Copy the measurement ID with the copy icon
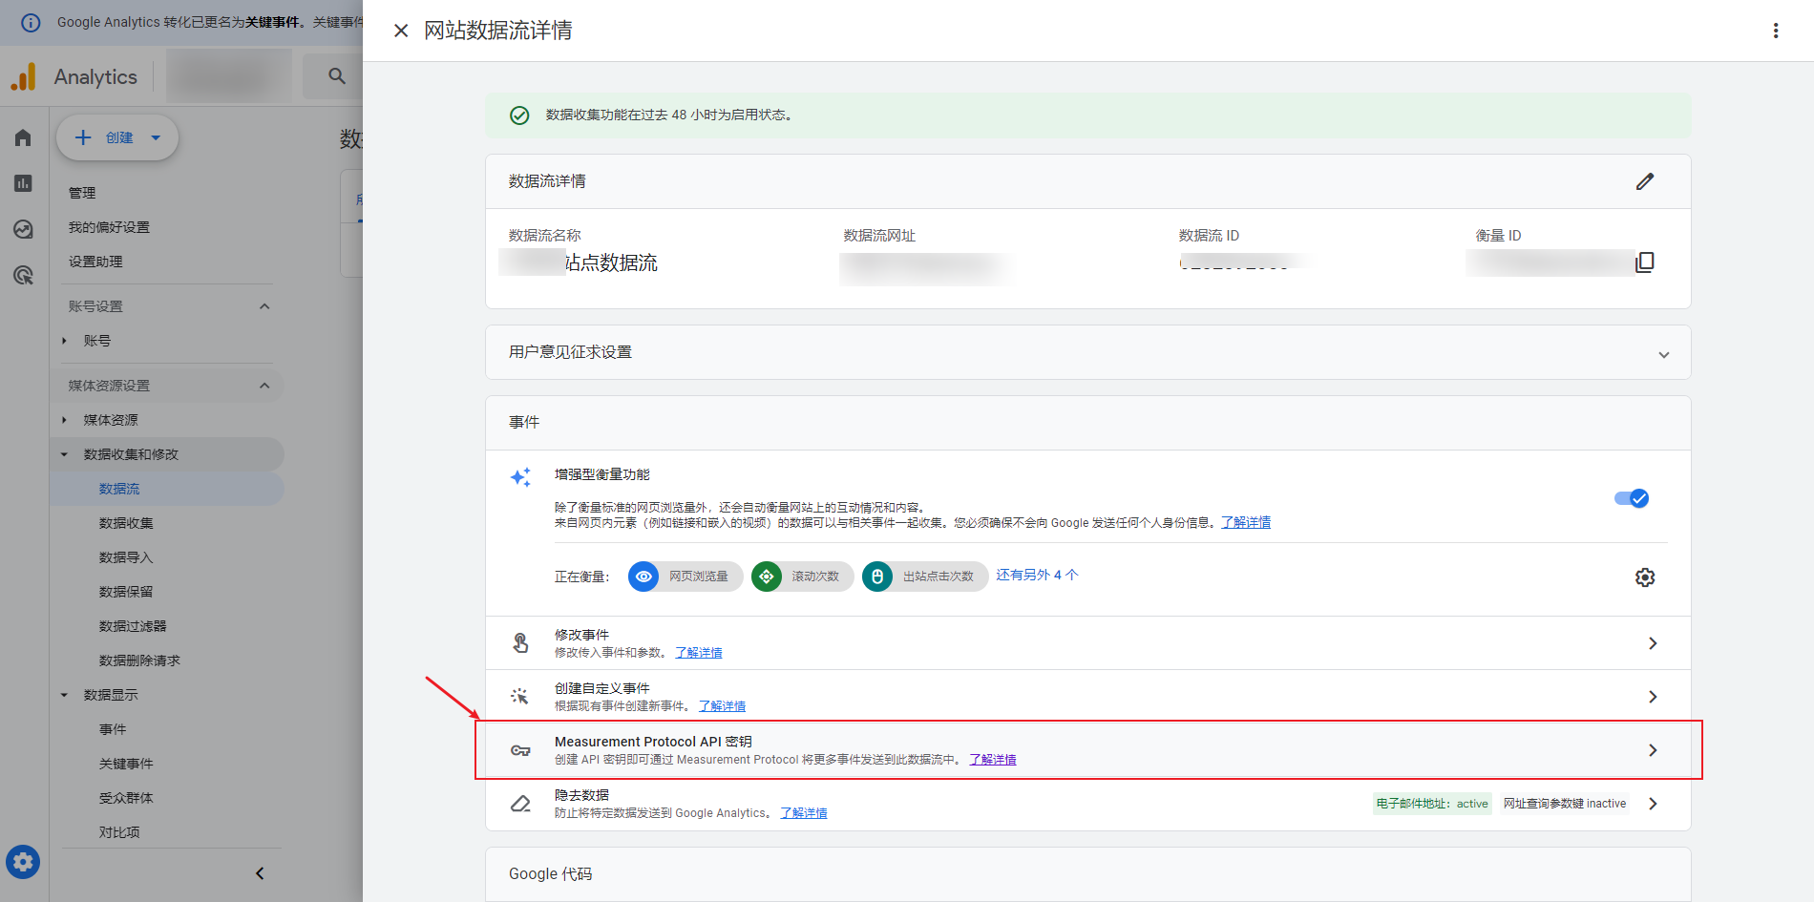This screenshot has height=902, width=1814. pyautogui.click(x=1644, y=262)
